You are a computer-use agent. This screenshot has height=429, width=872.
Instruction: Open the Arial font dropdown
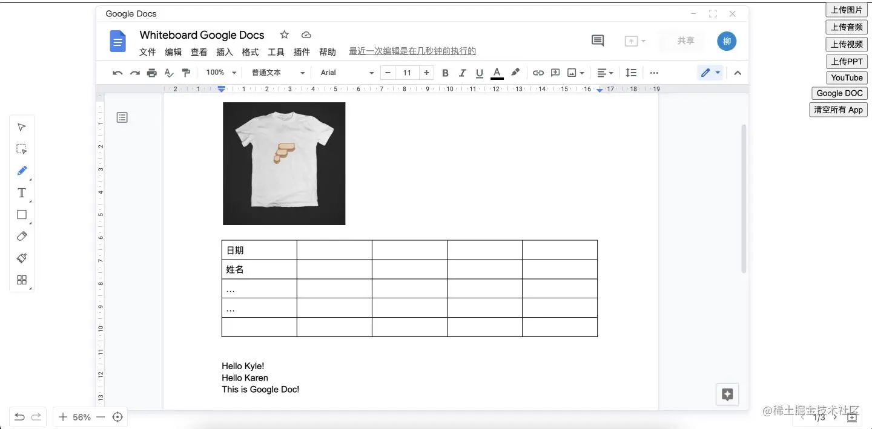click(347, 73)
